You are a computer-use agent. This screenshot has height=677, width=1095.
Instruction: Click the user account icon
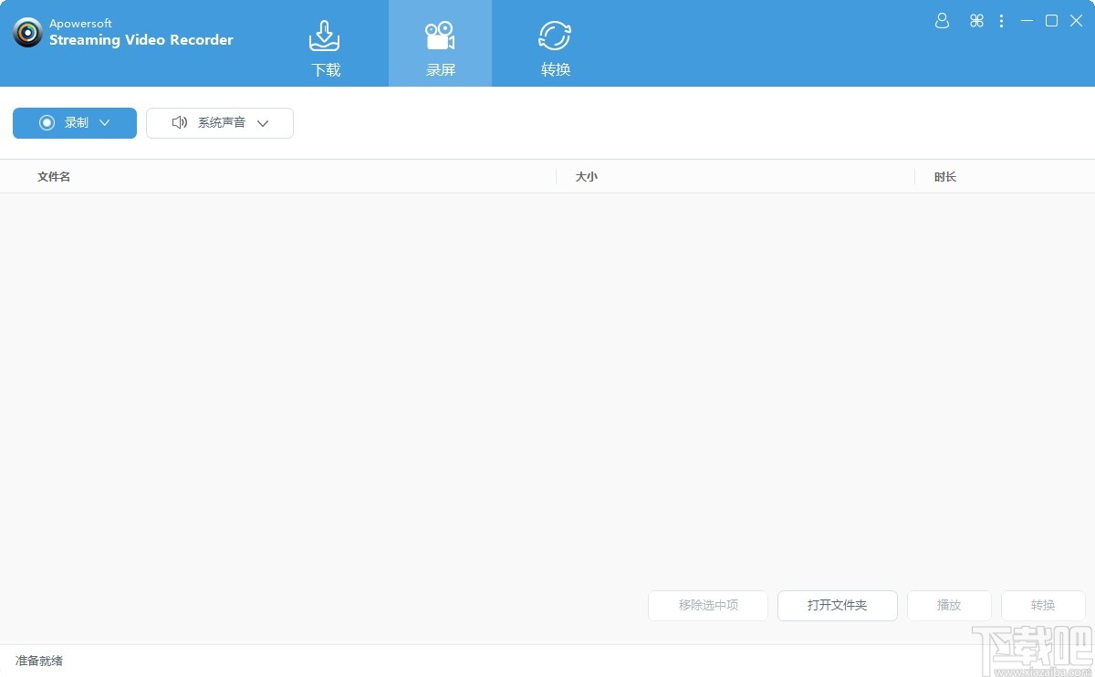coord(942,20)
